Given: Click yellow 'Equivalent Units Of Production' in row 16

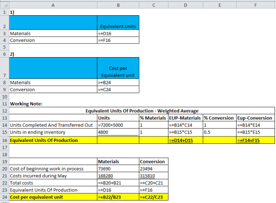Looking at the screenshot, I should pyautogui.click(x=53, y=140).
